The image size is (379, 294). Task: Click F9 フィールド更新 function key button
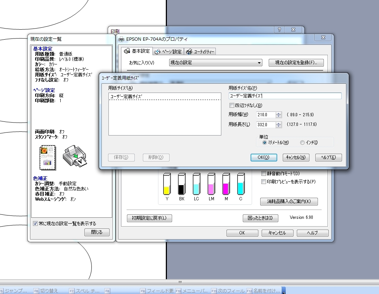(x=157, y=291)
